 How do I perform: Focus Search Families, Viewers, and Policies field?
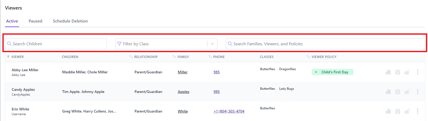[325, 44]
